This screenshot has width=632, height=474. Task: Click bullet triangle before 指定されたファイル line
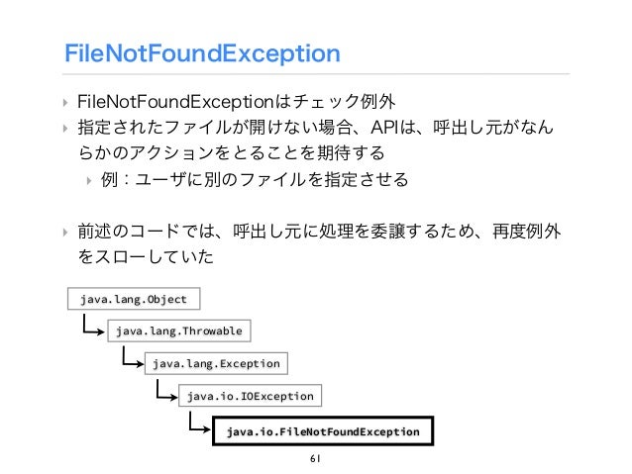click(x=65, y=129)
